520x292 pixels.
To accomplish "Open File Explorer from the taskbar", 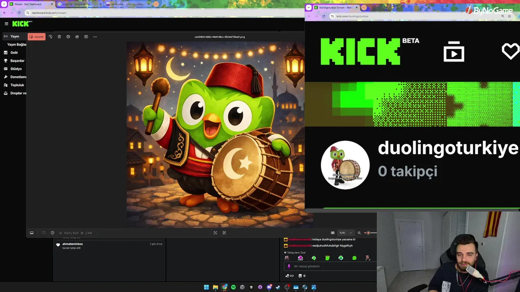I will pyautogui.click(x=215, y=287).
